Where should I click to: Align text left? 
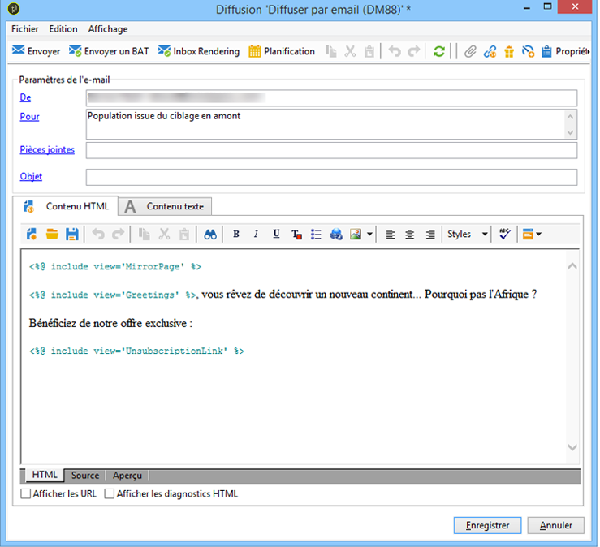point(390,234)
